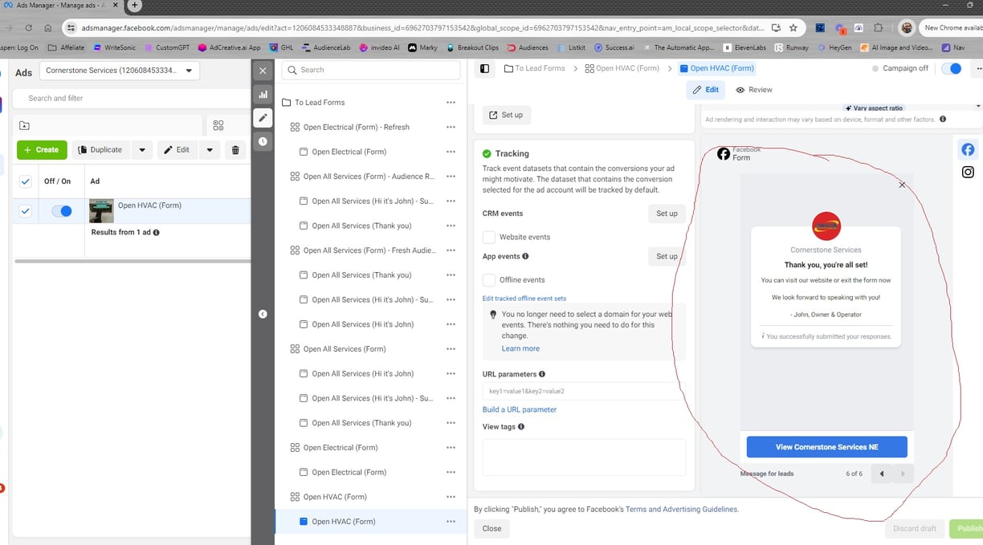Image resolution: width=983 pixels, height=545 pixels.
Task: Collapse panel using the round left-arrow handle
Action: point(263,314)
